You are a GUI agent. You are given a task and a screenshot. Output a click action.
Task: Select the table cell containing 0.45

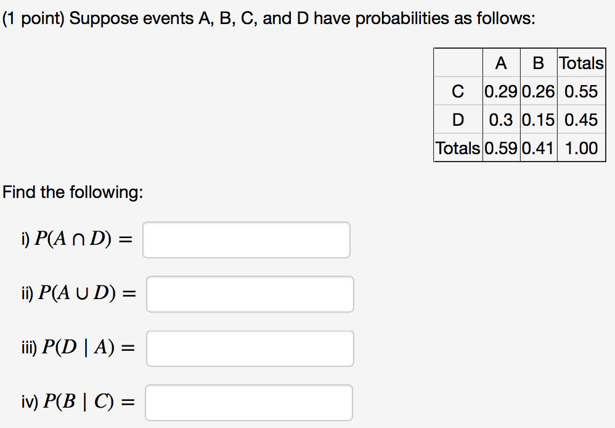coord(580,120)
